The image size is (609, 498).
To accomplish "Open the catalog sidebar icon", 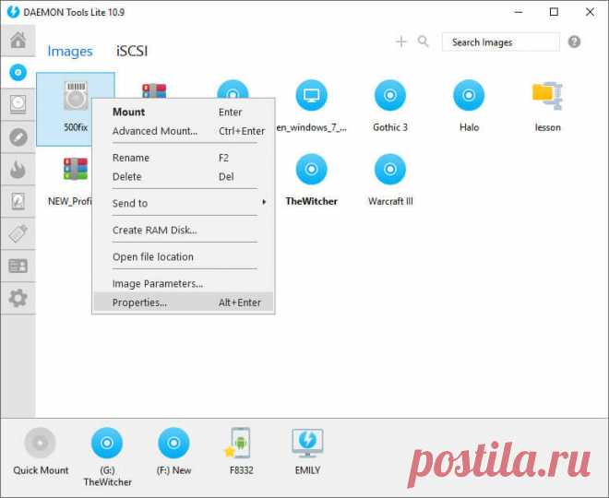I will coord(18,266).
